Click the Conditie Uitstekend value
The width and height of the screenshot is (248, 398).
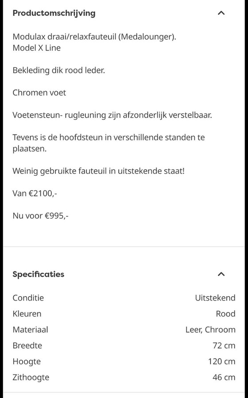click(215, 298)
